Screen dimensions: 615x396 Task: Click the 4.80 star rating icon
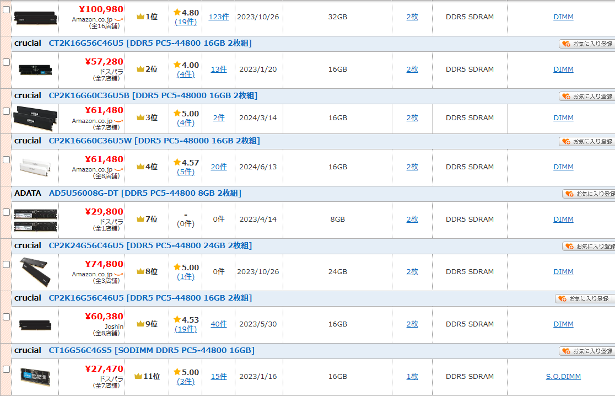click(177, 12)
